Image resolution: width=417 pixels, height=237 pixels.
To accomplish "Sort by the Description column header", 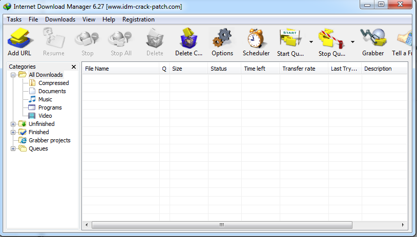I will click(385, 69).
